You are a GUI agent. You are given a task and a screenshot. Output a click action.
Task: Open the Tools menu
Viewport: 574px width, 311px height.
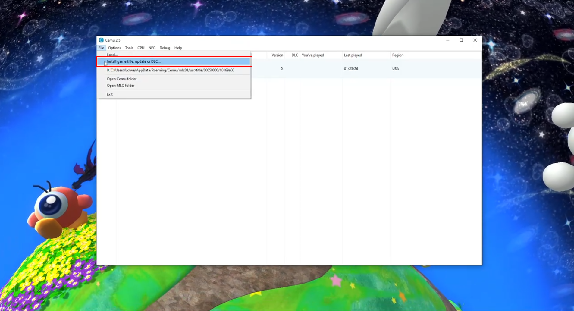129,48
